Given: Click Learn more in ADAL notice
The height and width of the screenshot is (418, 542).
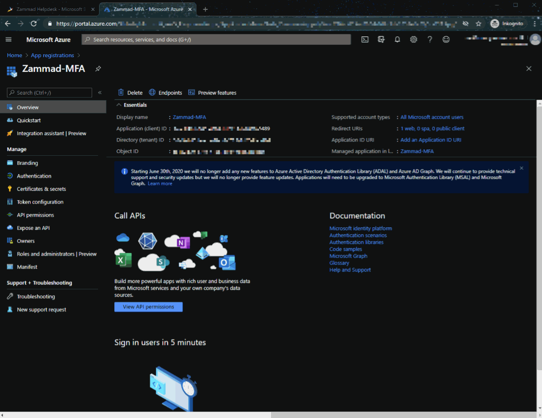Looking at the screenshot, I should pos(160,183).
